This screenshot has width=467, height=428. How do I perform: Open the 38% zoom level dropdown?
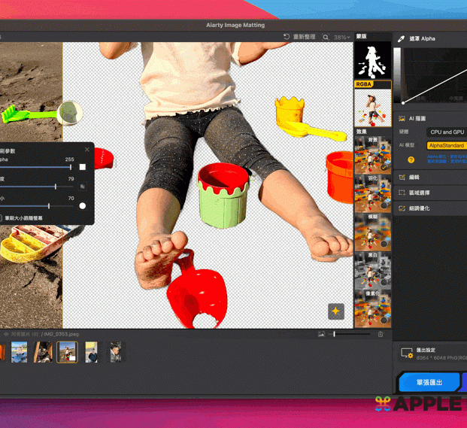pos(342,37)
